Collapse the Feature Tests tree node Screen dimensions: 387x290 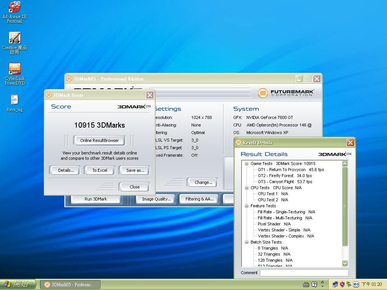pos(246,206)
